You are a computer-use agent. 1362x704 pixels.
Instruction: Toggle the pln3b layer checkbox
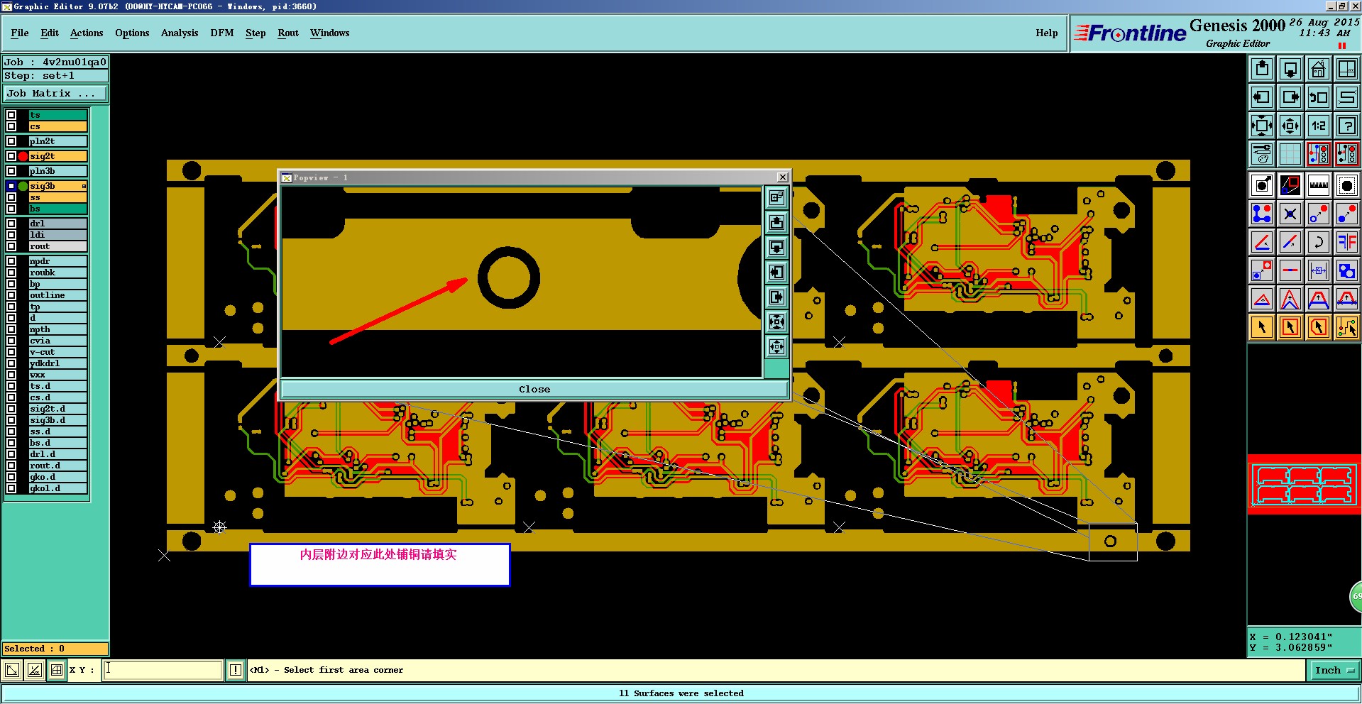[11, 171]
